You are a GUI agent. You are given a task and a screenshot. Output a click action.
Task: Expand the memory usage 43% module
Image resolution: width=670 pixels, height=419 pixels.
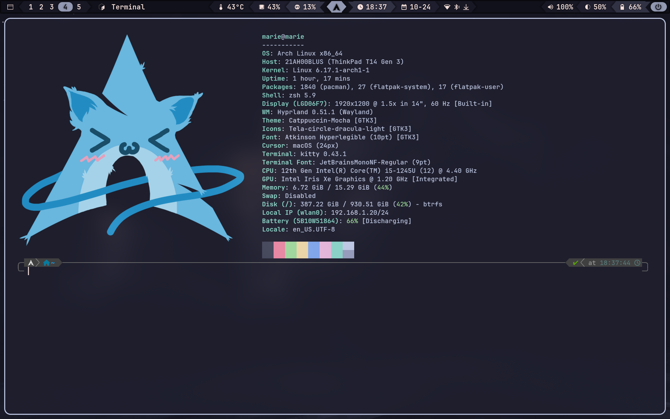click(269, 7)
